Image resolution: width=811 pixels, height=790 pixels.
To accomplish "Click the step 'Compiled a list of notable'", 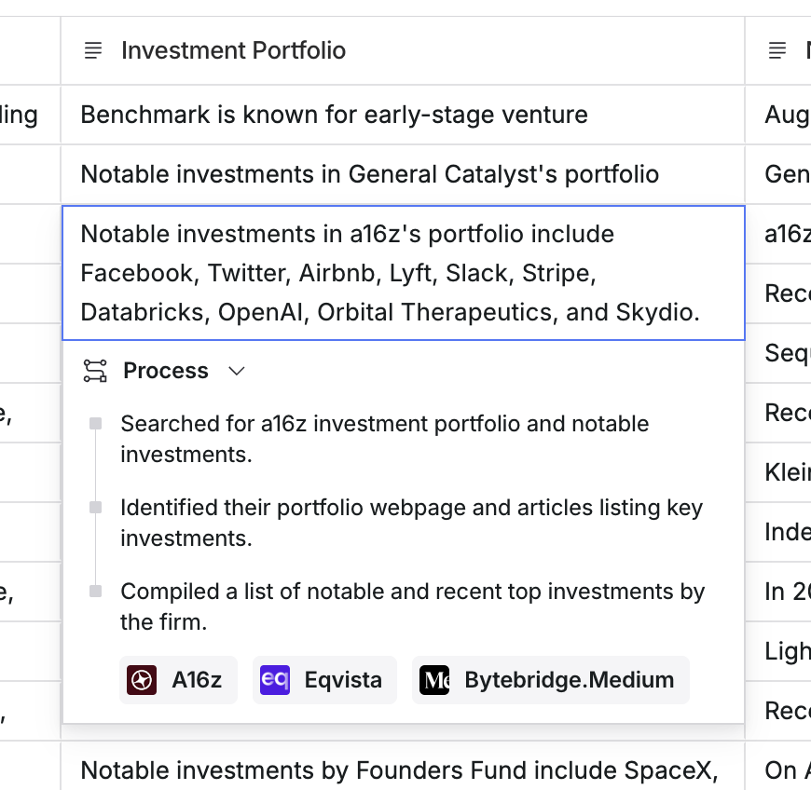I will (x=412, y=606).
